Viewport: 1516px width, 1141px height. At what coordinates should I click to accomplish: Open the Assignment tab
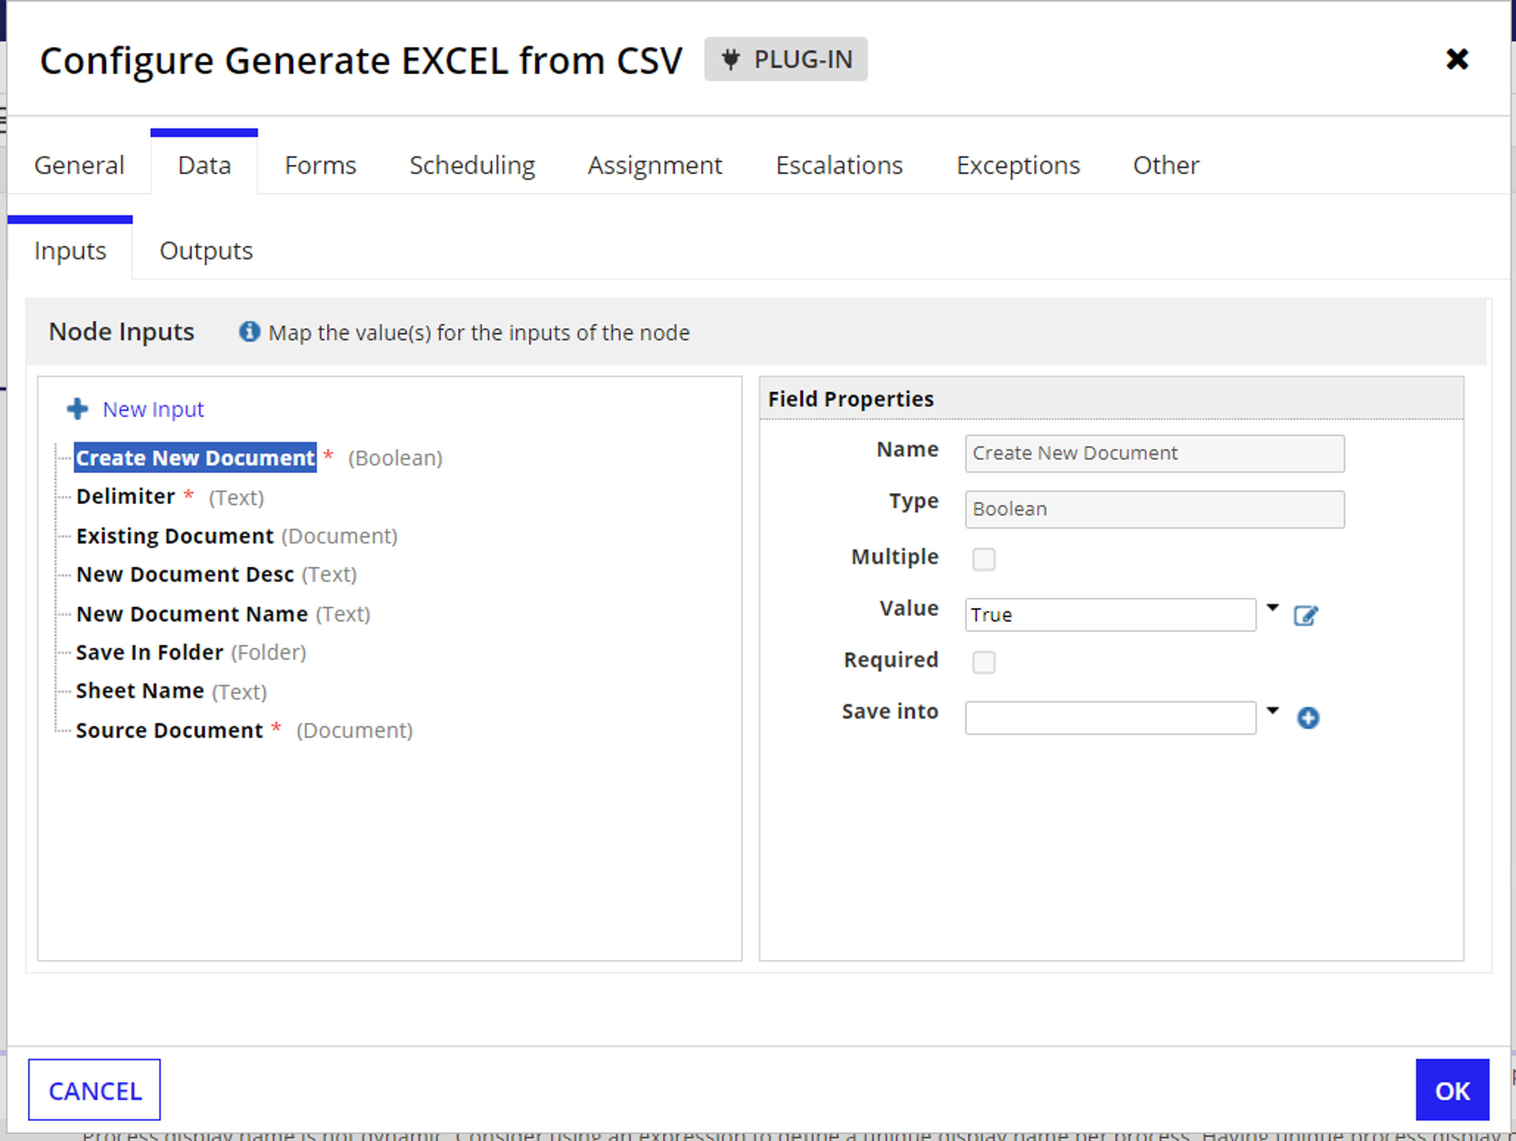tap(655, 165)
